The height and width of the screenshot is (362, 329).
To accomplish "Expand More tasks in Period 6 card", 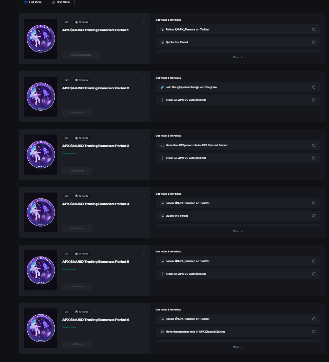I will click(x=237, y=347).
